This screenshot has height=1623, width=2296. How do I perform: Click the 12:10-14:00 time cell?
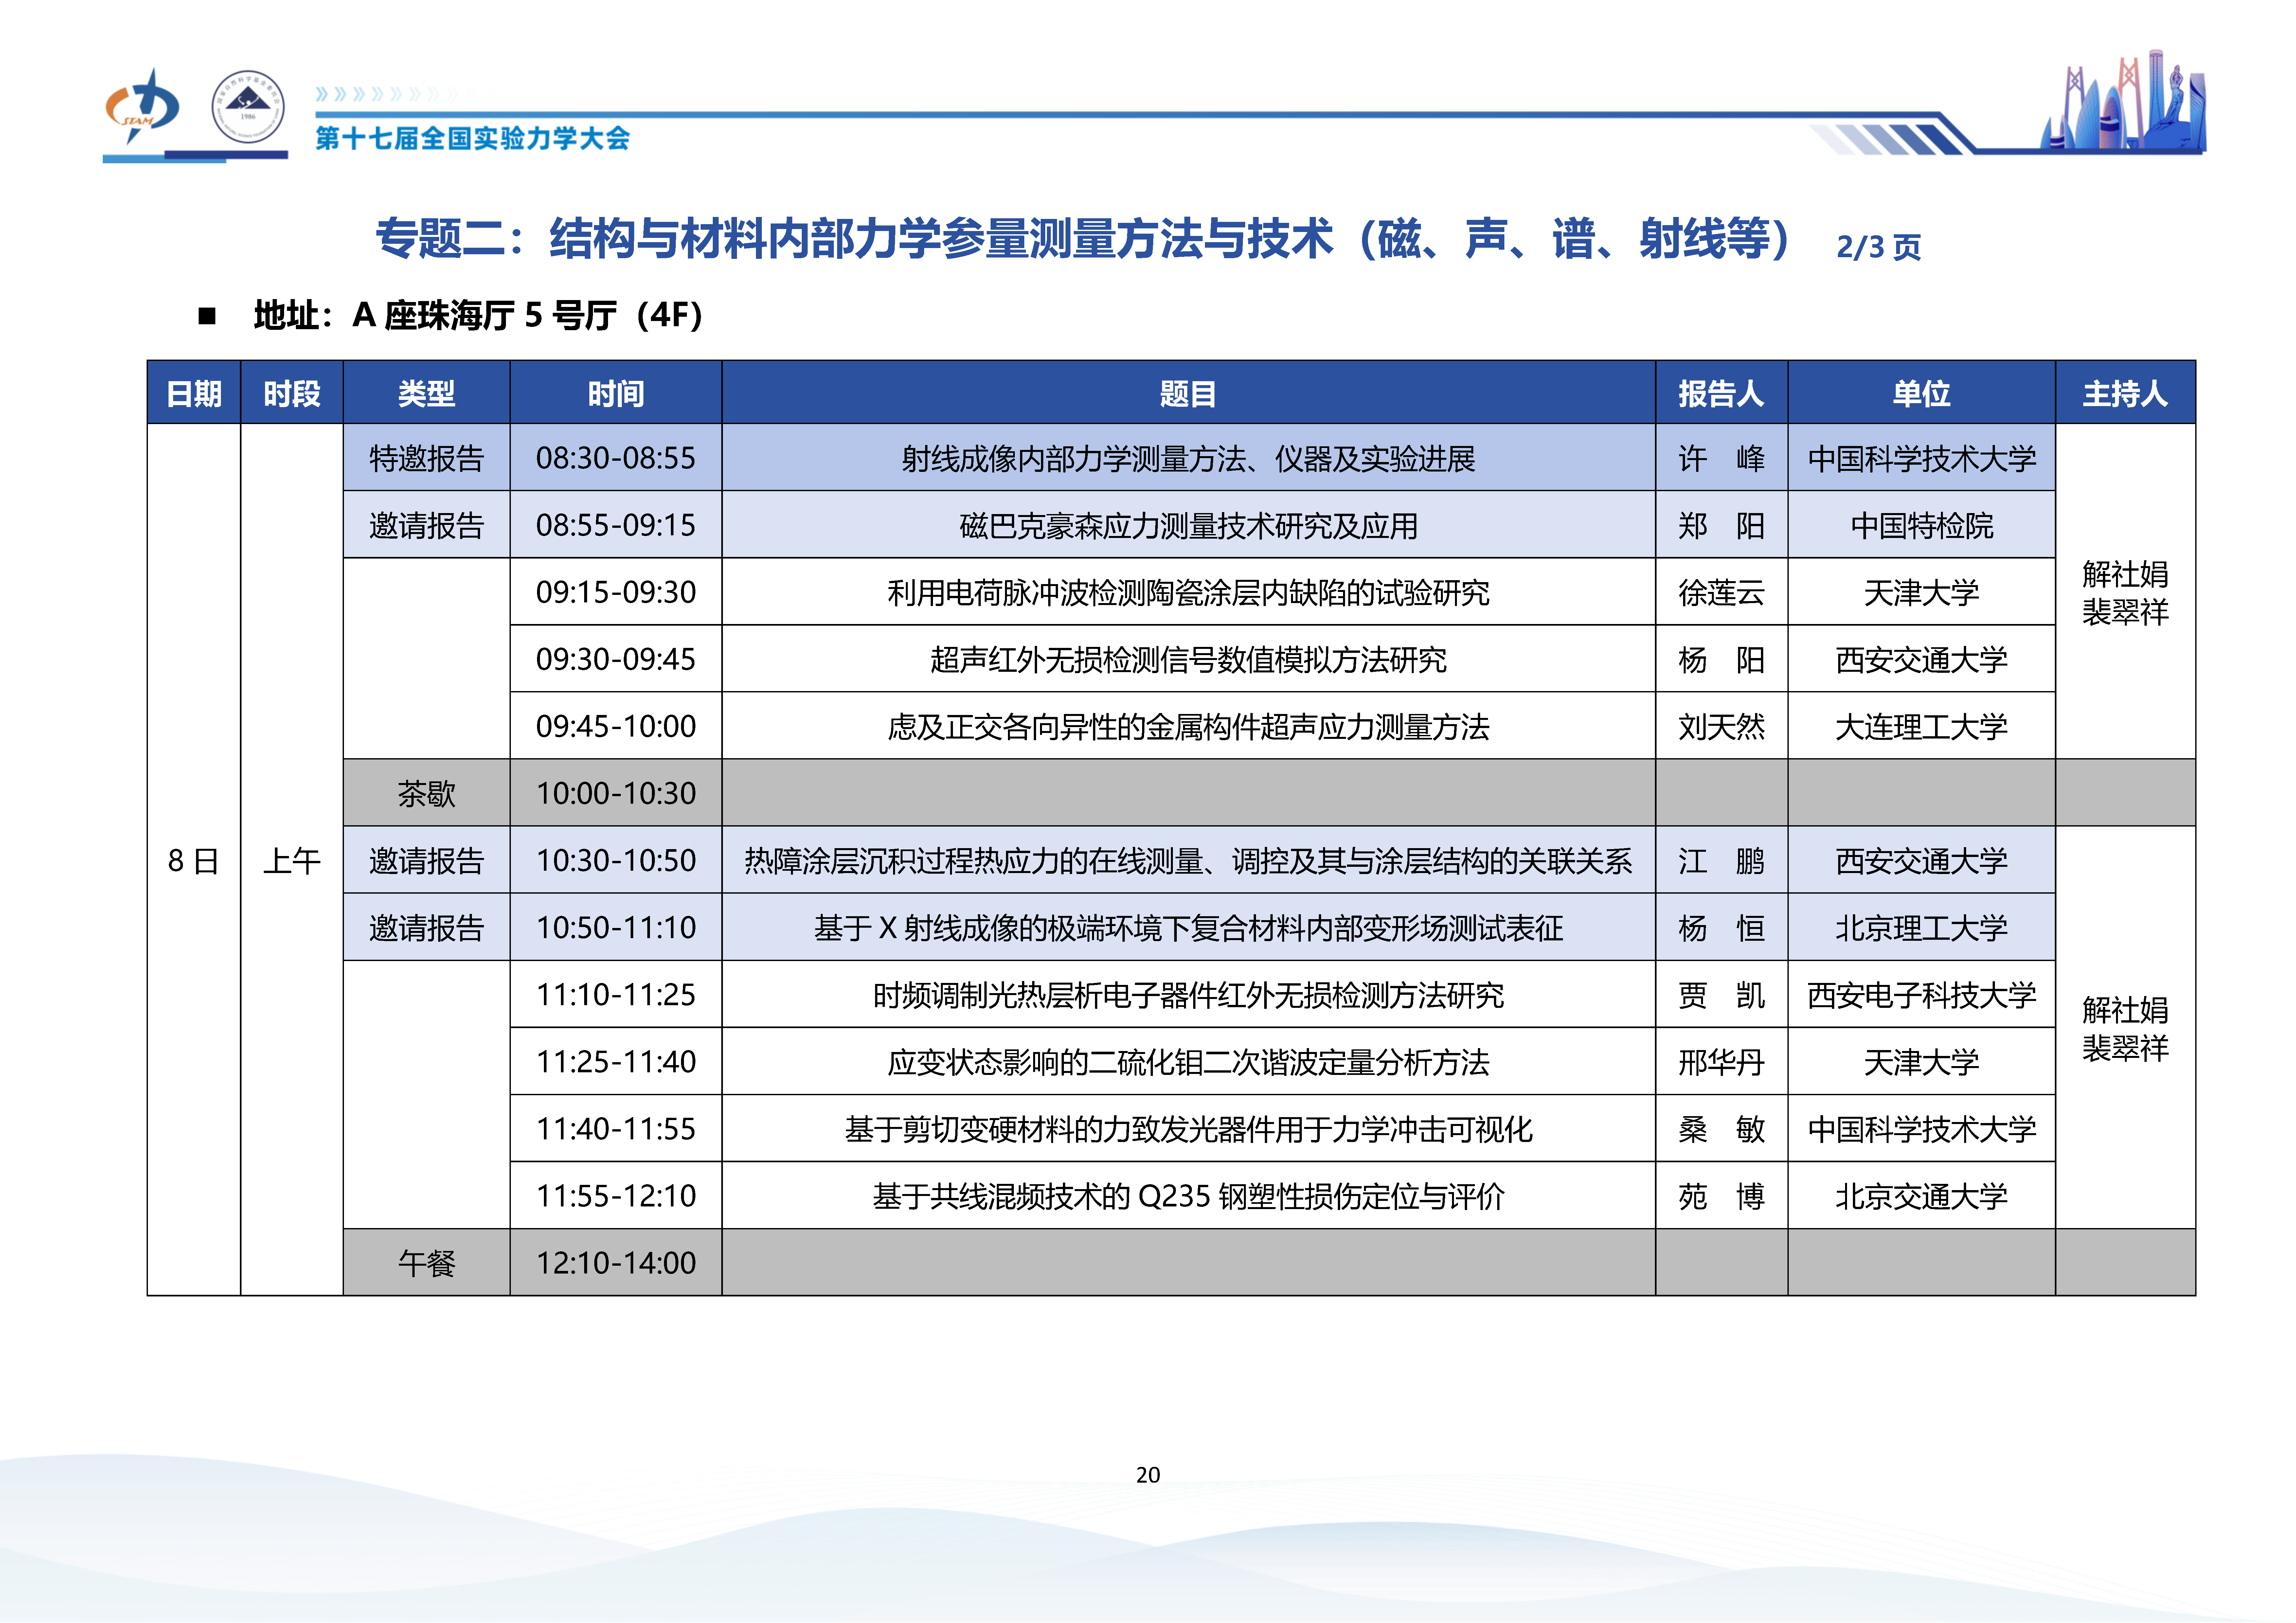point(616,1262)
